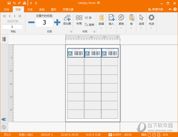The width and height of the screenshot is (178, 137).
Task: Click the blue plus to add a label
Action: 57,22
